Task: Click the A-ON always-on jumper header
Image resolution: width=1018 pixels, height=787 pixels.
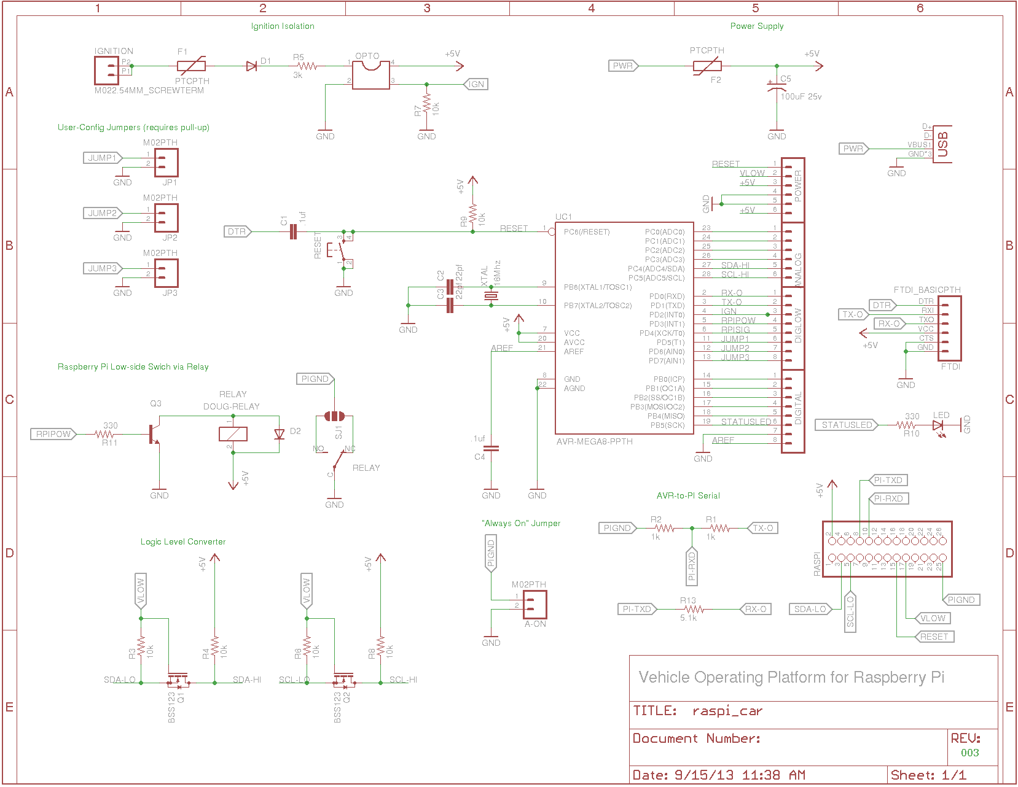Action: pyautogui.click(x=534, y=604)
